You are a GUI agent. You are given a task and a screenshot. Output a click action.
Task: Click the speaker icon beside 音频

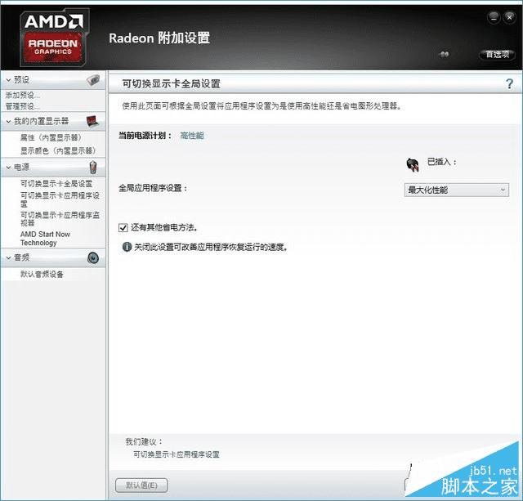93,257
